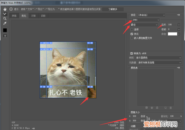Open the optimize panel flyout menu
This screenshot has height=130, width=185.
[178, 15]
